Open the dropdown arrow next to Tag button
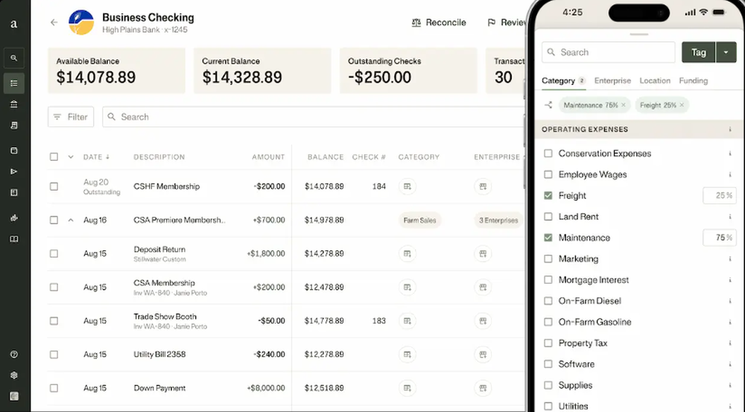Image resolution: width=745 pixels, height=412 pixels. [x=726, y=52]
